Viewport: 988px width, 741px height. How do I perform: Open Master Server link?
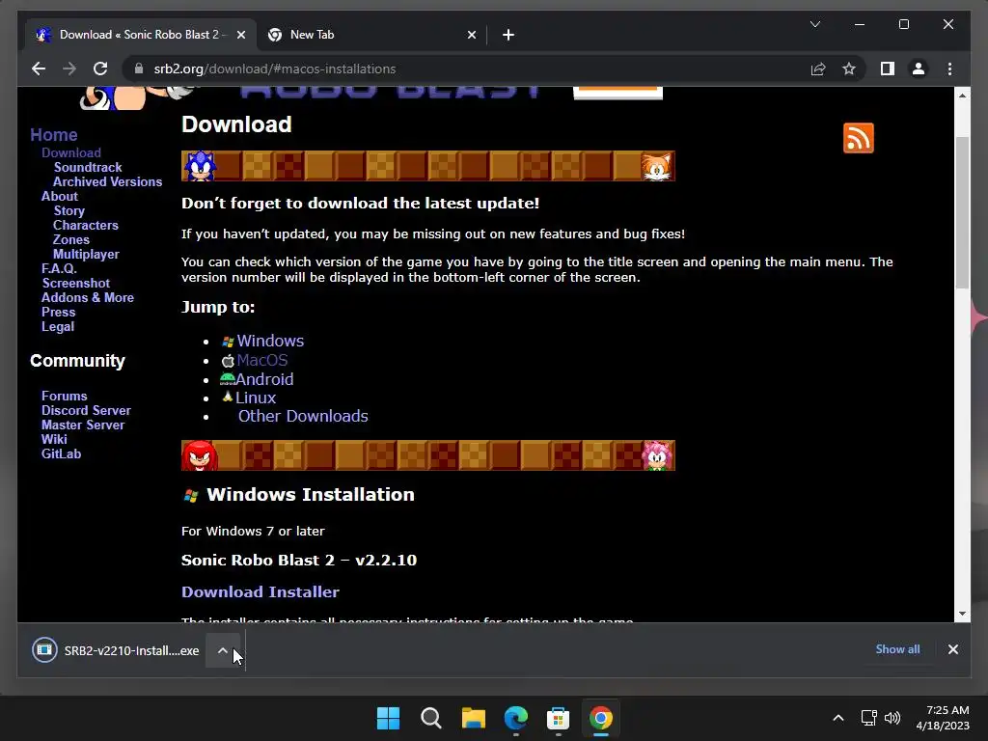click(83, 425)
